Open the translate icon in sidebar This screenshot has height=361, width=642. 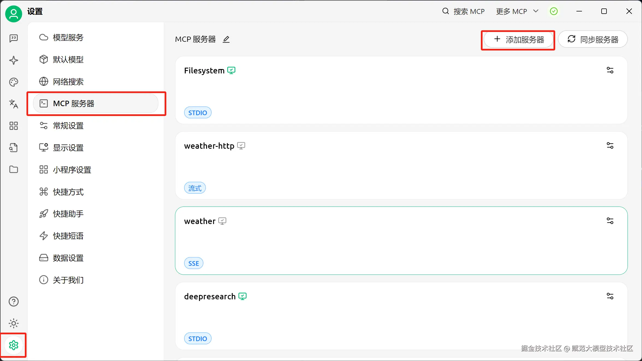point(14,104)
